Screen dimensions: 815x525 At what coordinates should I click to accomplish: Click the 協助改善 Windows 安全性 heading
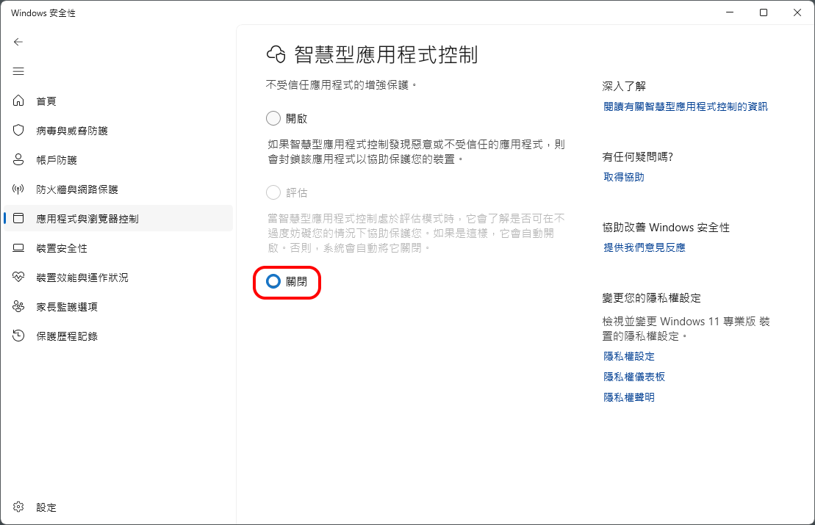(666, 228)
